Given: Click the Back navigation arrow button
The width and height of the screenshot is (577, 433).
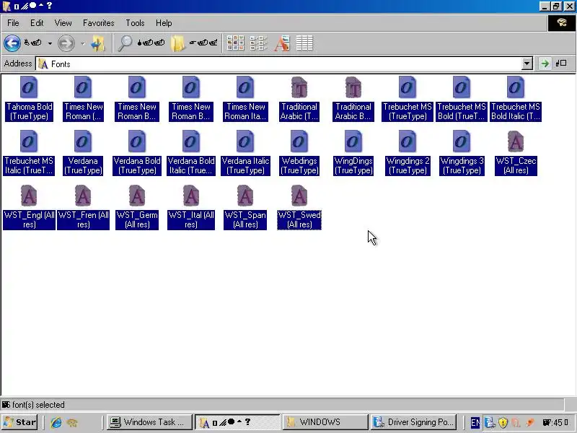Looking at the screenshot, I should (x=12, y=43).
